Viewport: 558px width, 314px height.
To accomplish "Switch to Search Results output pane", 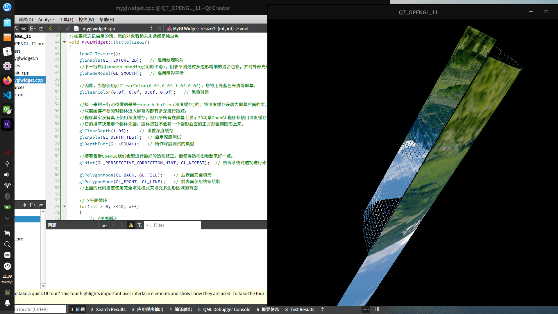I will [108, 309].
